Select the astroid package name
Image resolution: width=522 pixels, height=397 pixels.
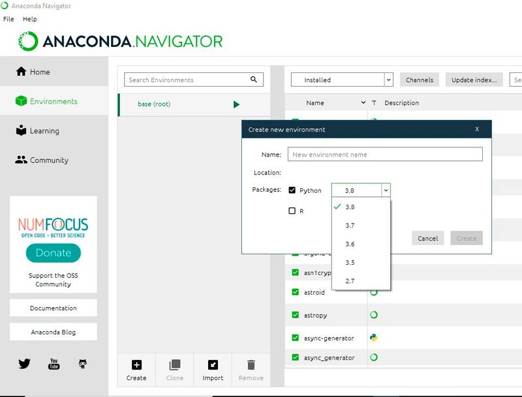(x=314, y=292)
